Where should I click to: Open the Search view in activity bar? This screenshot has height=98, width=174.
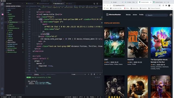[x=2, y=9]
